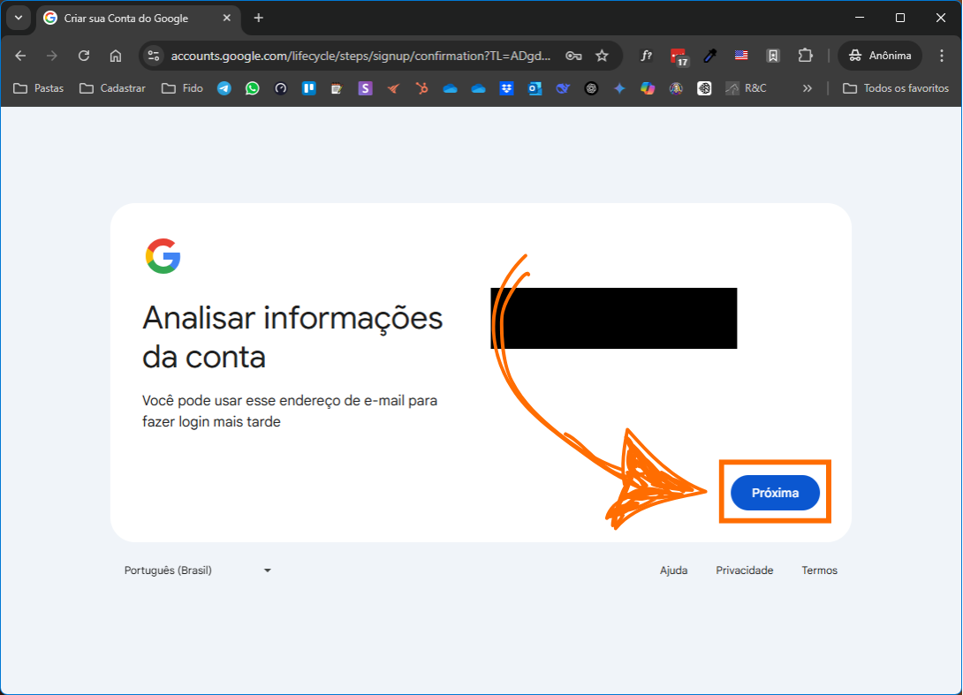Open a new browser tab
This screenshot has height=695, width=963.
point(258,18)
